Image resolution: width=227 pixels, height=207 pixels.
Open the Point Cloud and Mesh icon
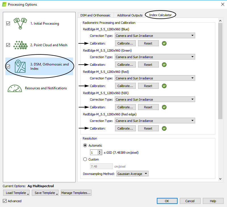(20, 45)
